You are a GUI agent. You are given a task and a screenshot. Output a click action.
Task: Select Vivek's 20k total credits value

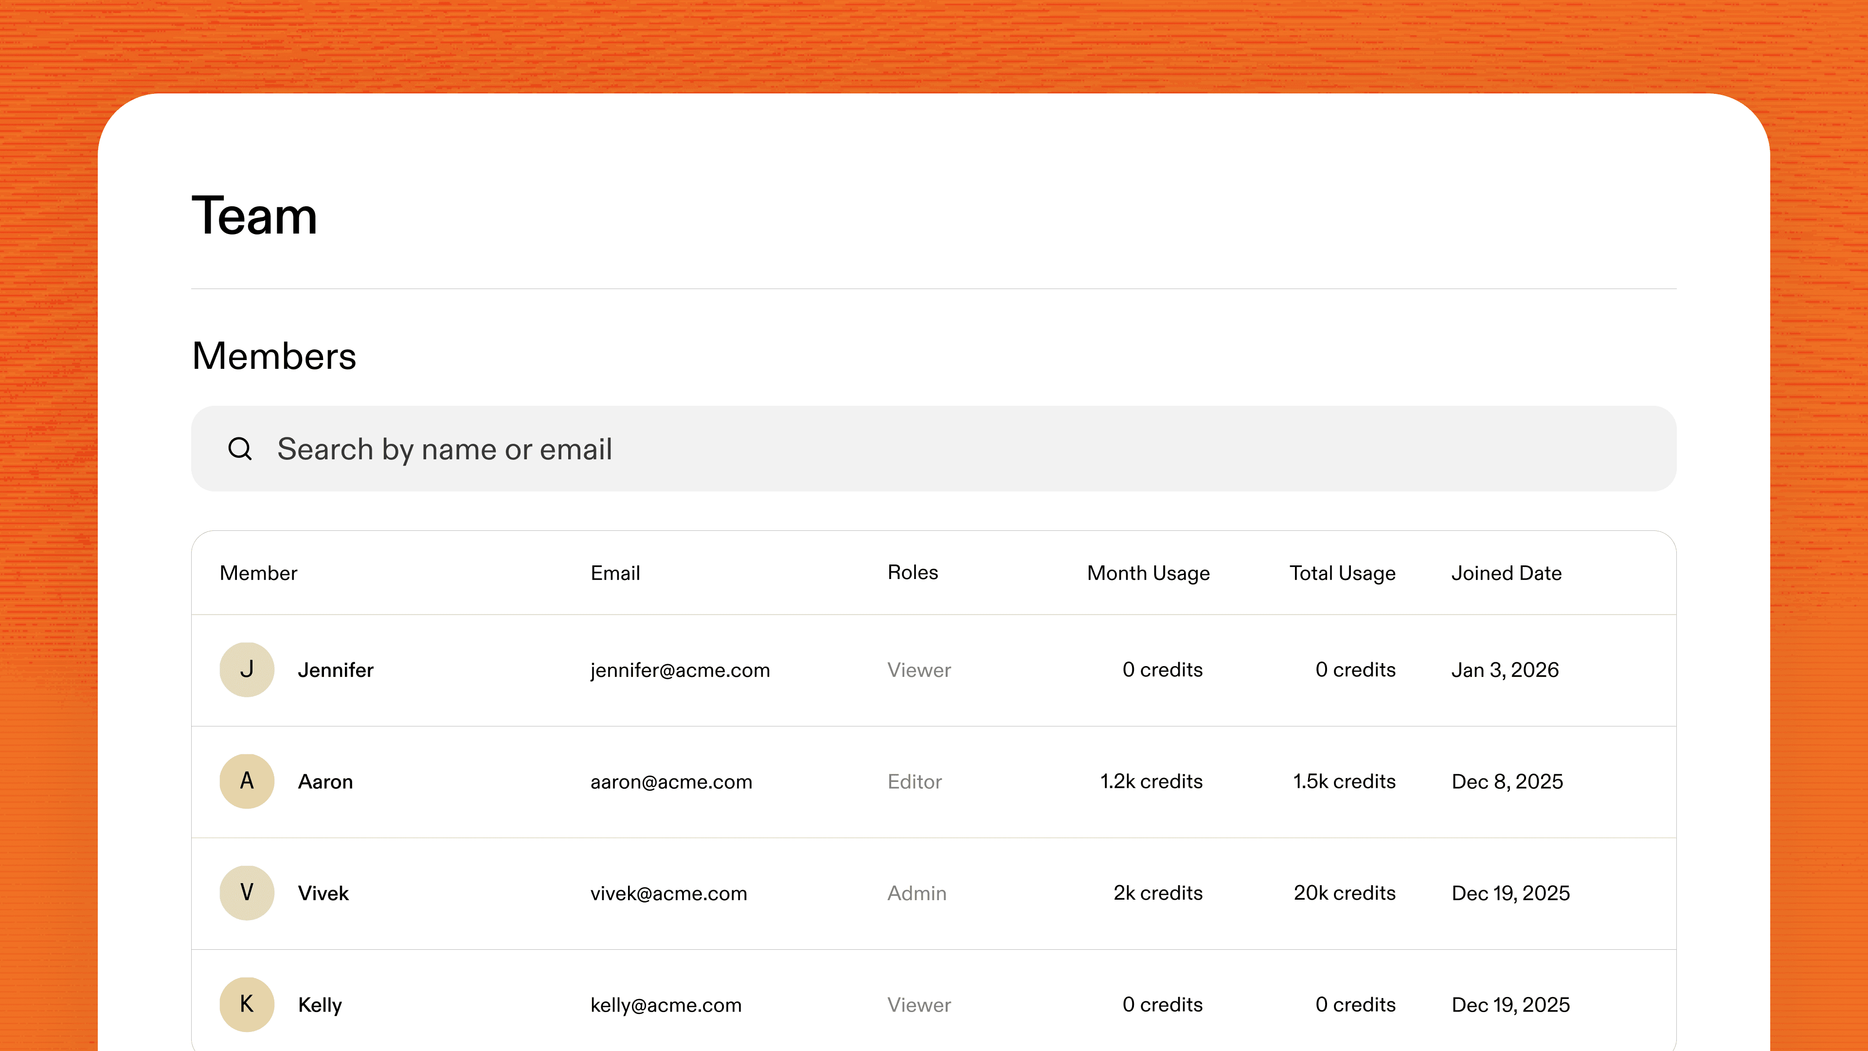click(x=1345, y=893)
